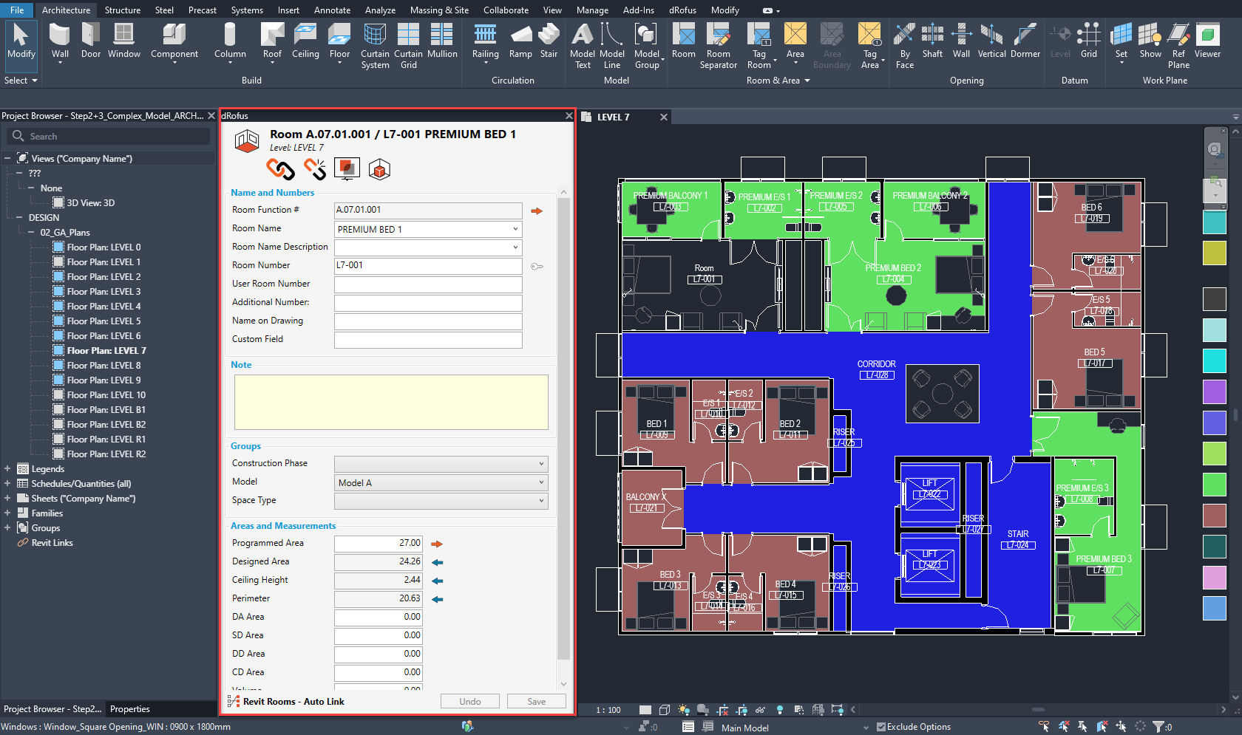The width and height of the screenshot is (1242, 735).
Task: Click the dRofus link room icon
Action: [x=280, y=169]
